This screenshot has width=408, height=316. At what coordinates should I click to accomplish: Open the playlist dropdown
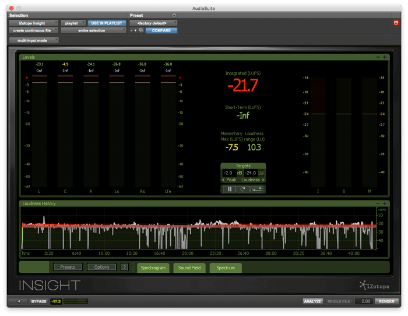coord(73,23)
